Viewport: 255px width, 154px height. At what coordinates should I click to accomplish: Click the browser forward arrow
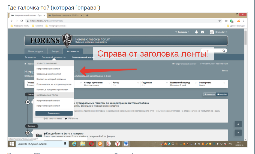coord(17,21)
